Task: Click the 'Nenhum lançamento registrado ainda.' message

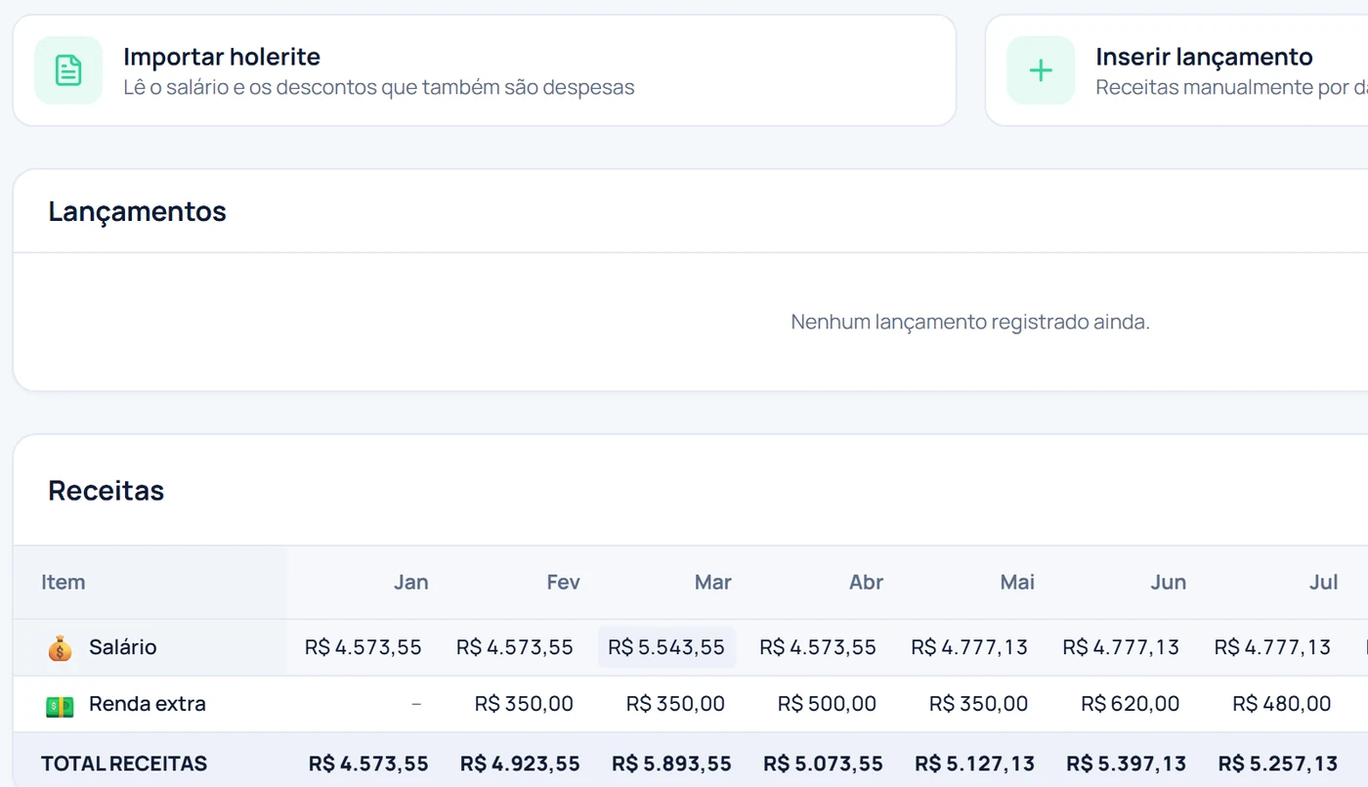Action: (x=969, y=322)
